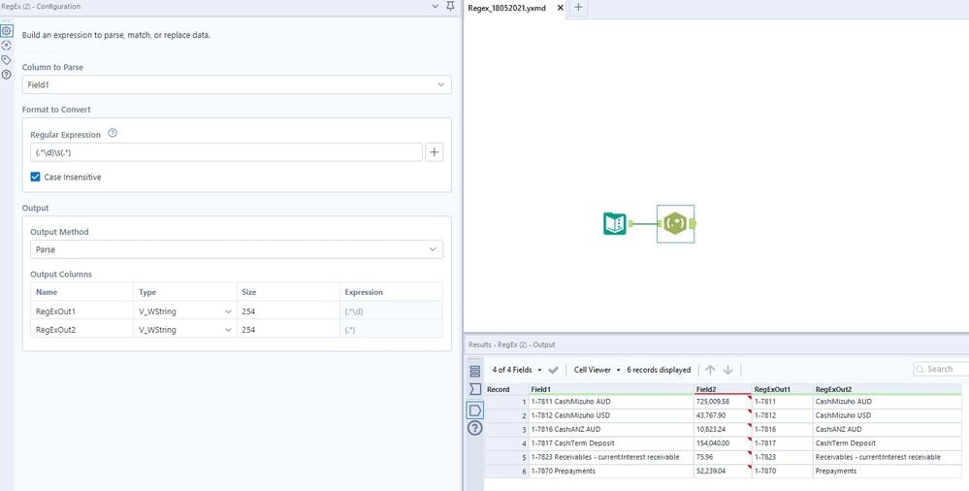Select cell '1-7817 CashTerm Deposit' in Field1
969x491 pixels.
(611, 443)
